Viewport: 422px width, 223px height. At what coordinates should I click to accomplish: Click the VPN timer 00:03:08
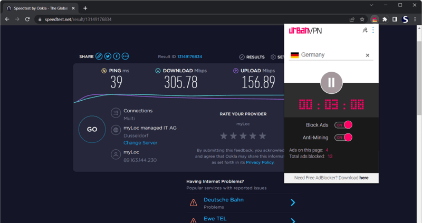coord(331,104)
